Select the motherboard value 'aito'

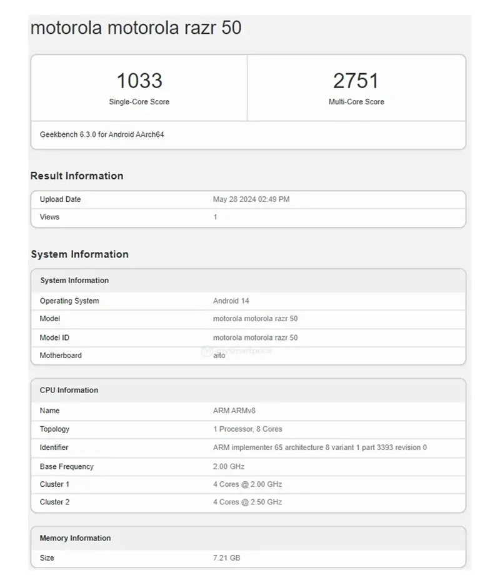click(x=219, y=356)
